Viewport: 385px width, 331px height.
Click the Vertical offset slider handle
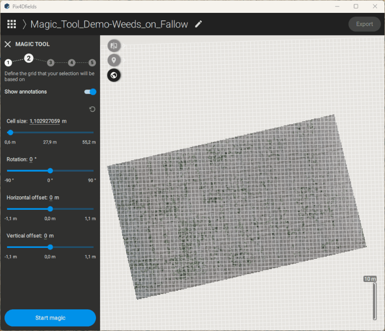pos(50,247)
